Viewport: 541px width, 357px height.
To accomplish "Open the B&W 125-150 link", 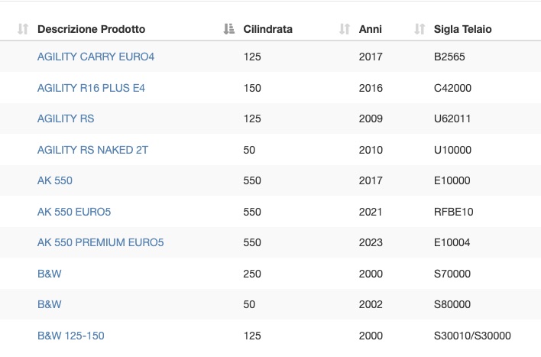I will click(x=71, y=336).
